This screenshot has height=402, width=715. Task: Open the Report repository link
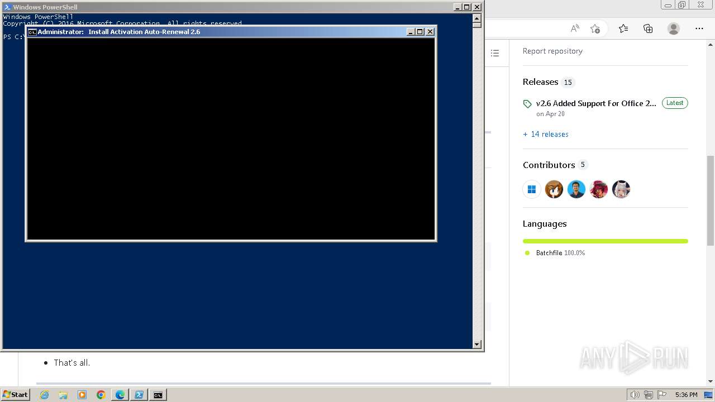coord(552,51)
